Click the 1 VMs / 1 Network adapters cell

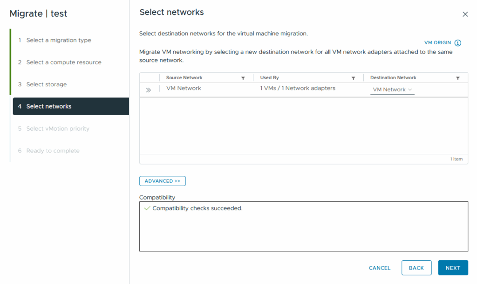(298, 88)
